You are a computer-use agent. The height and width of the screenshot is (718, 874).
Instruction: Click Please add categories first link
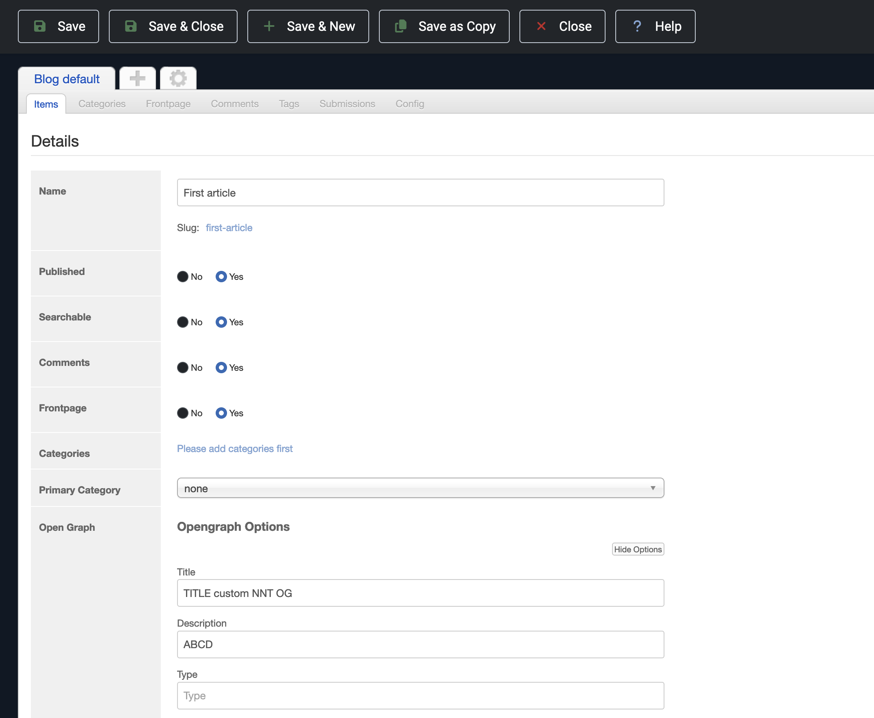pos(234,449)
